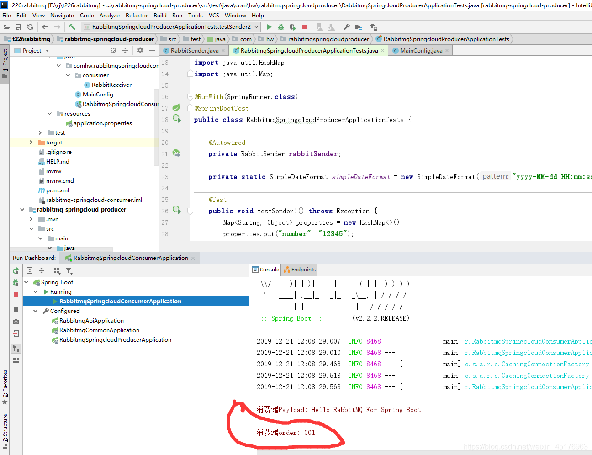Viewport: 592px width, 455px height.
Task: Open Project Structure icon in toolbar
Action: (359, 27)
